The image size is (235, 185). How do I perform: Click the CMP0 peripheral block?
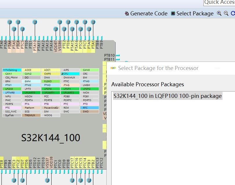coord(51,74)
